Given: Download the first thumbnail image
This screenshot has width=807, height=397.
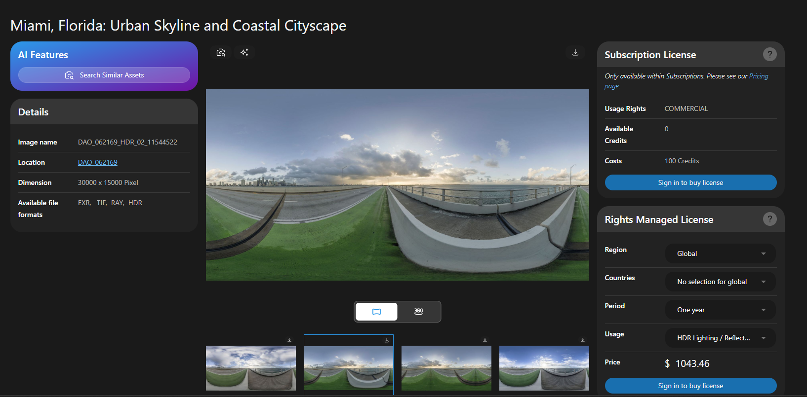Looking at the screenshot, I should click(289, 340).
